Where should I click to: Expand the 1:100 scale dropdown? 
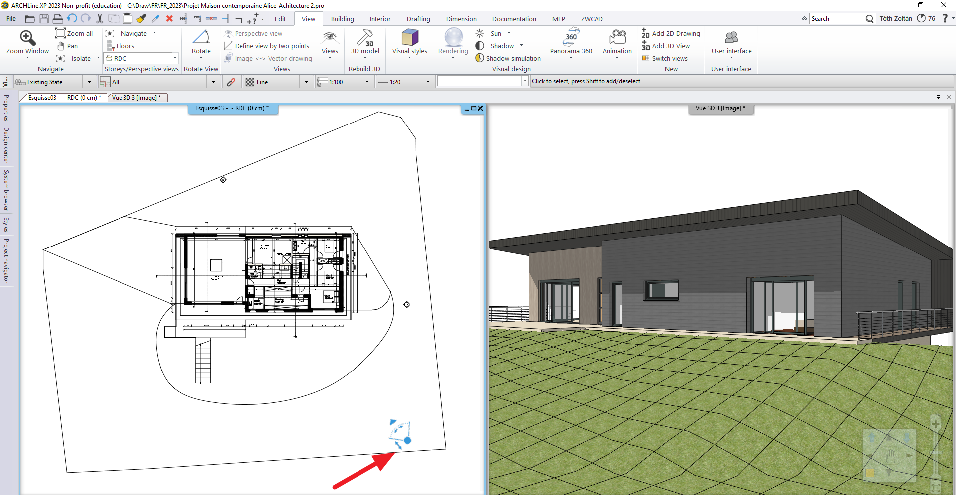pos(367,82)
